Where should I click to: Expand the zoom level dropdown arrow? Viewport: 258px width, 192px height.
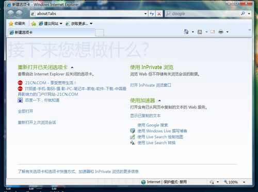pyautogui.click(x=244, y=182)
